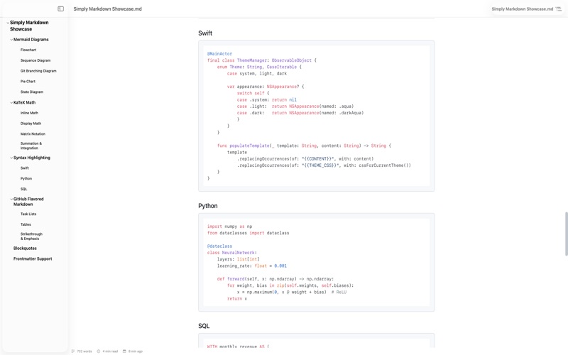The height and width of the screenshot is (355, 568).
Task: Collapse the KaTeX Math section chevron
Action: pyautogui.click(x=11, y=102)
